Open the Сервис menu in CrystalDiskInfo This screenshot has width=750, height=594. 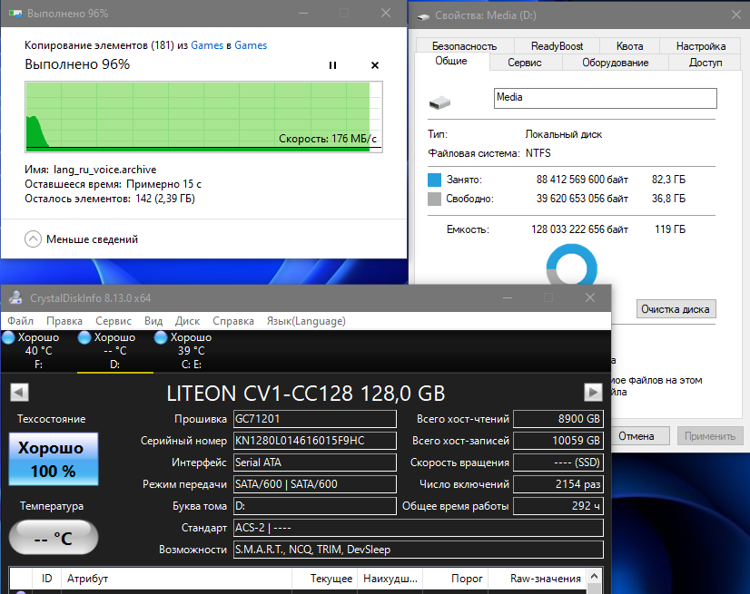(113, 321)
